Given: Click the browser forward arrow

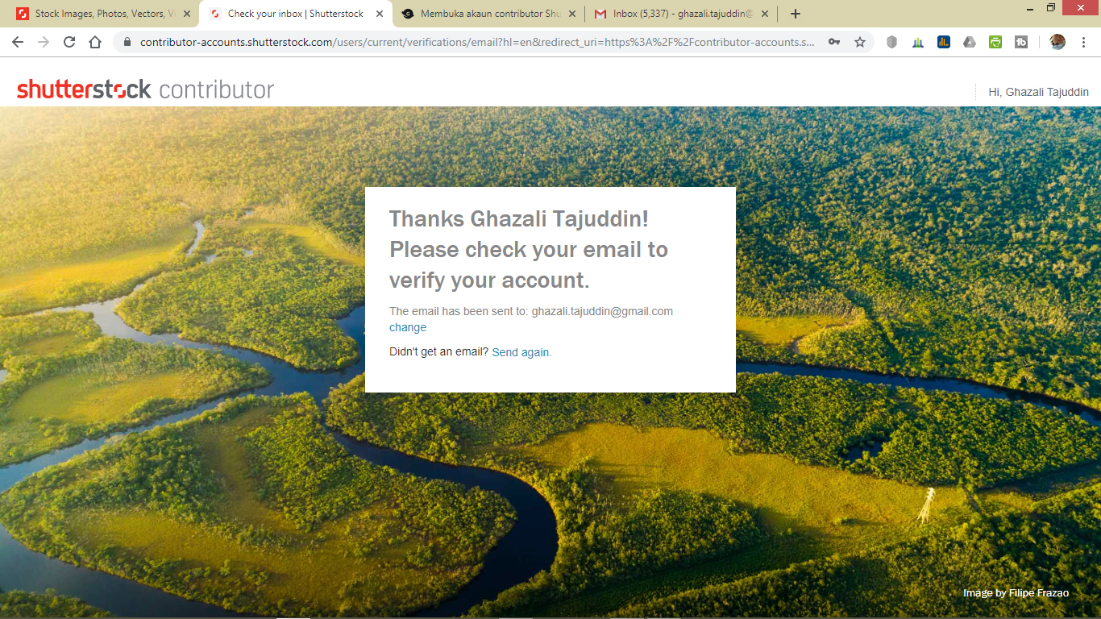Looking at the screenshot, I should click(44, 42).
